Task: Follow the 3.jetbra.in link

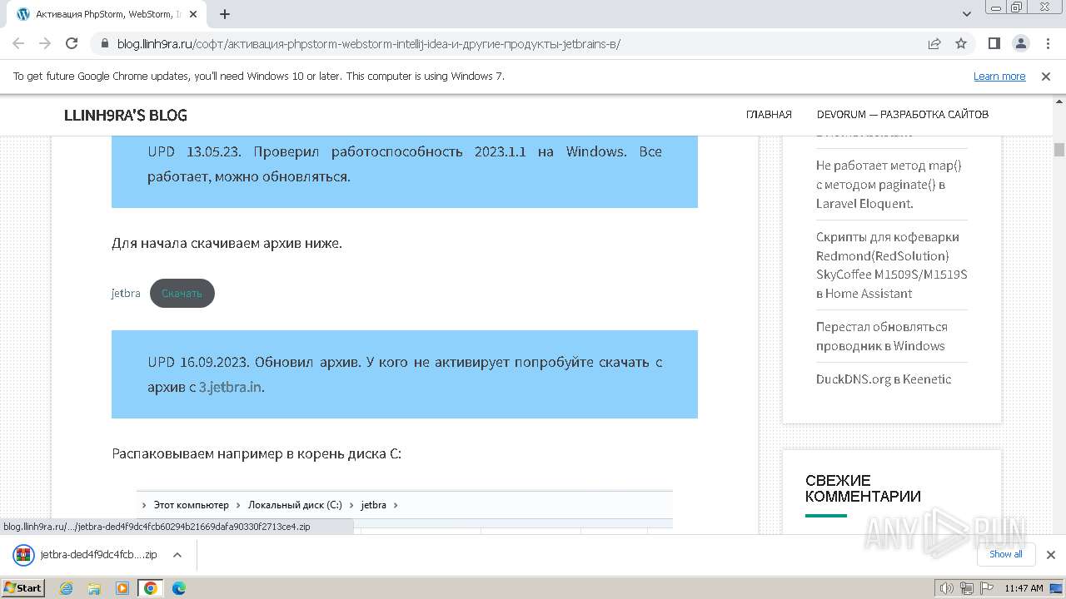Action: pos(231,387)
